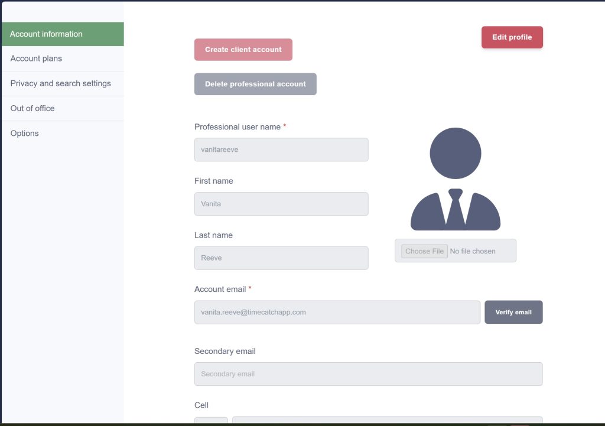Click the 'No file chosen' text

(x=473, y=251)
